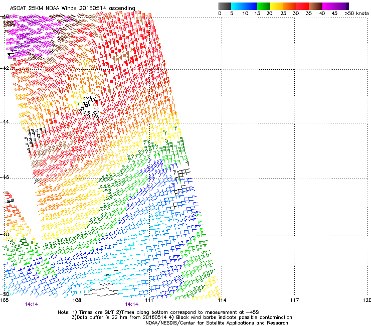The height and width of the screenshot is (326, 371).
Task: Click the '>50 knots' legend label
Action: [356, 13]
